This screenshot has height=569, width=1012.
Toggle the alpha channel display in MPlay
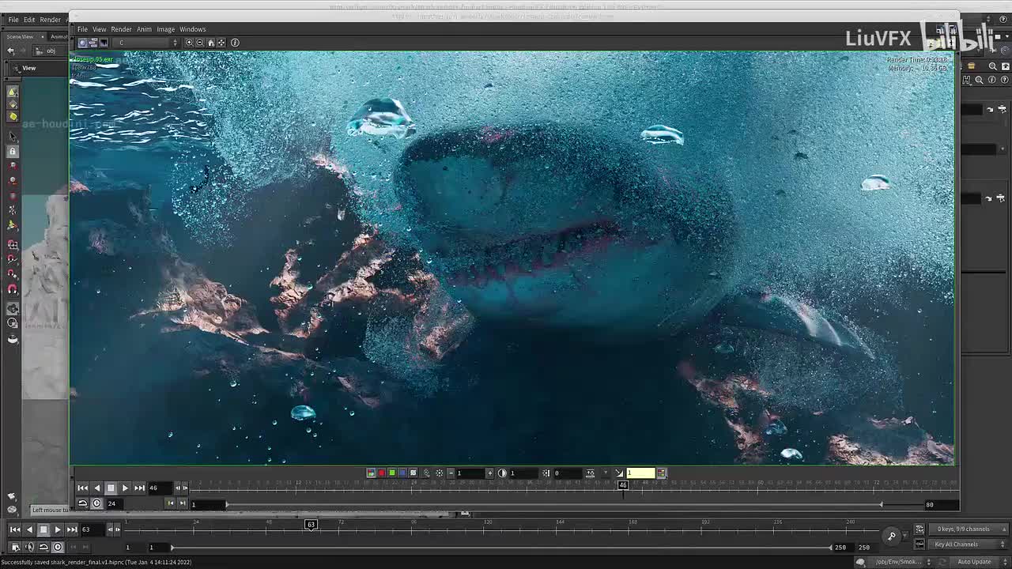point(413,473)
